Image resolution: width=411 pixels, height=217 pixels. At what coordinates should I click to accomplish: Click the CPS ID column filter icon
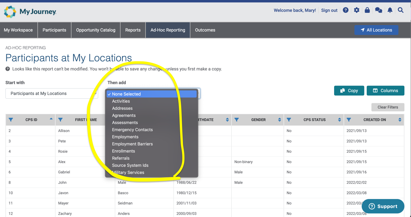click(11, 120)
